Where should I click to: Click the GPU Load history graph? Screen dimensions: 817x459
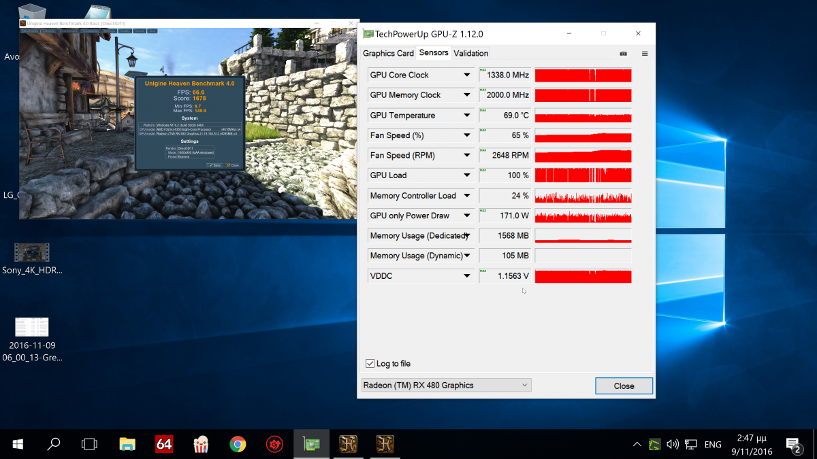tap(583, 175)
